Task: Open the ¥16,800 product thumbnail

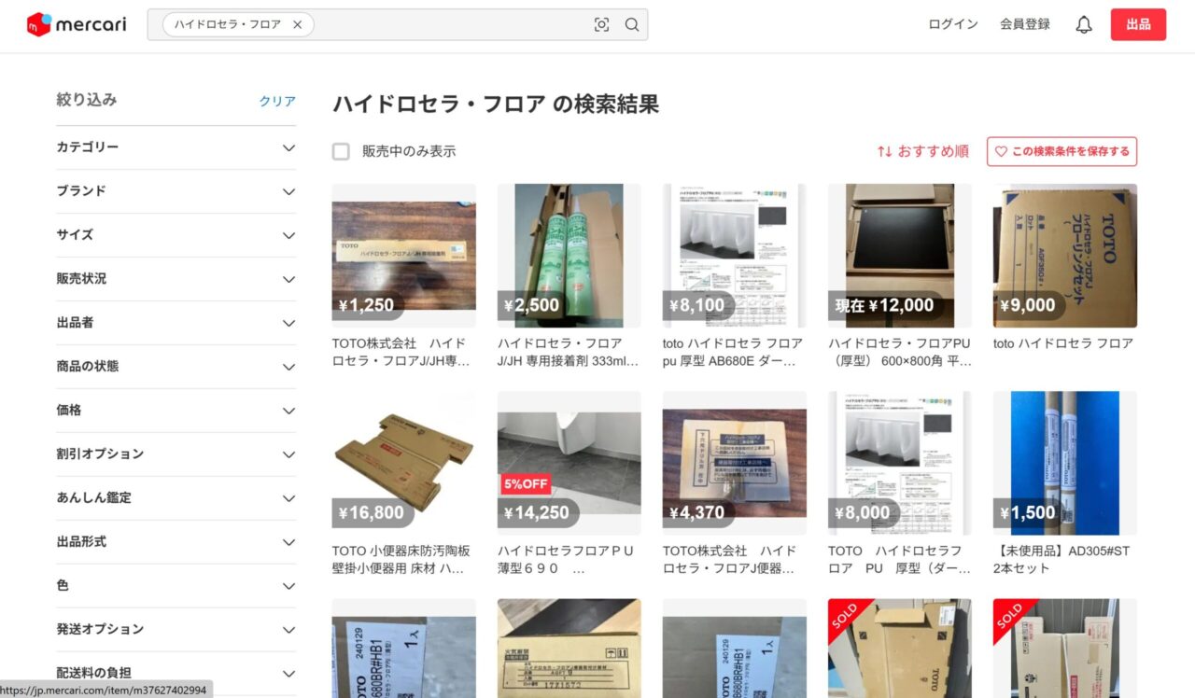Action: tap(403, 463)
